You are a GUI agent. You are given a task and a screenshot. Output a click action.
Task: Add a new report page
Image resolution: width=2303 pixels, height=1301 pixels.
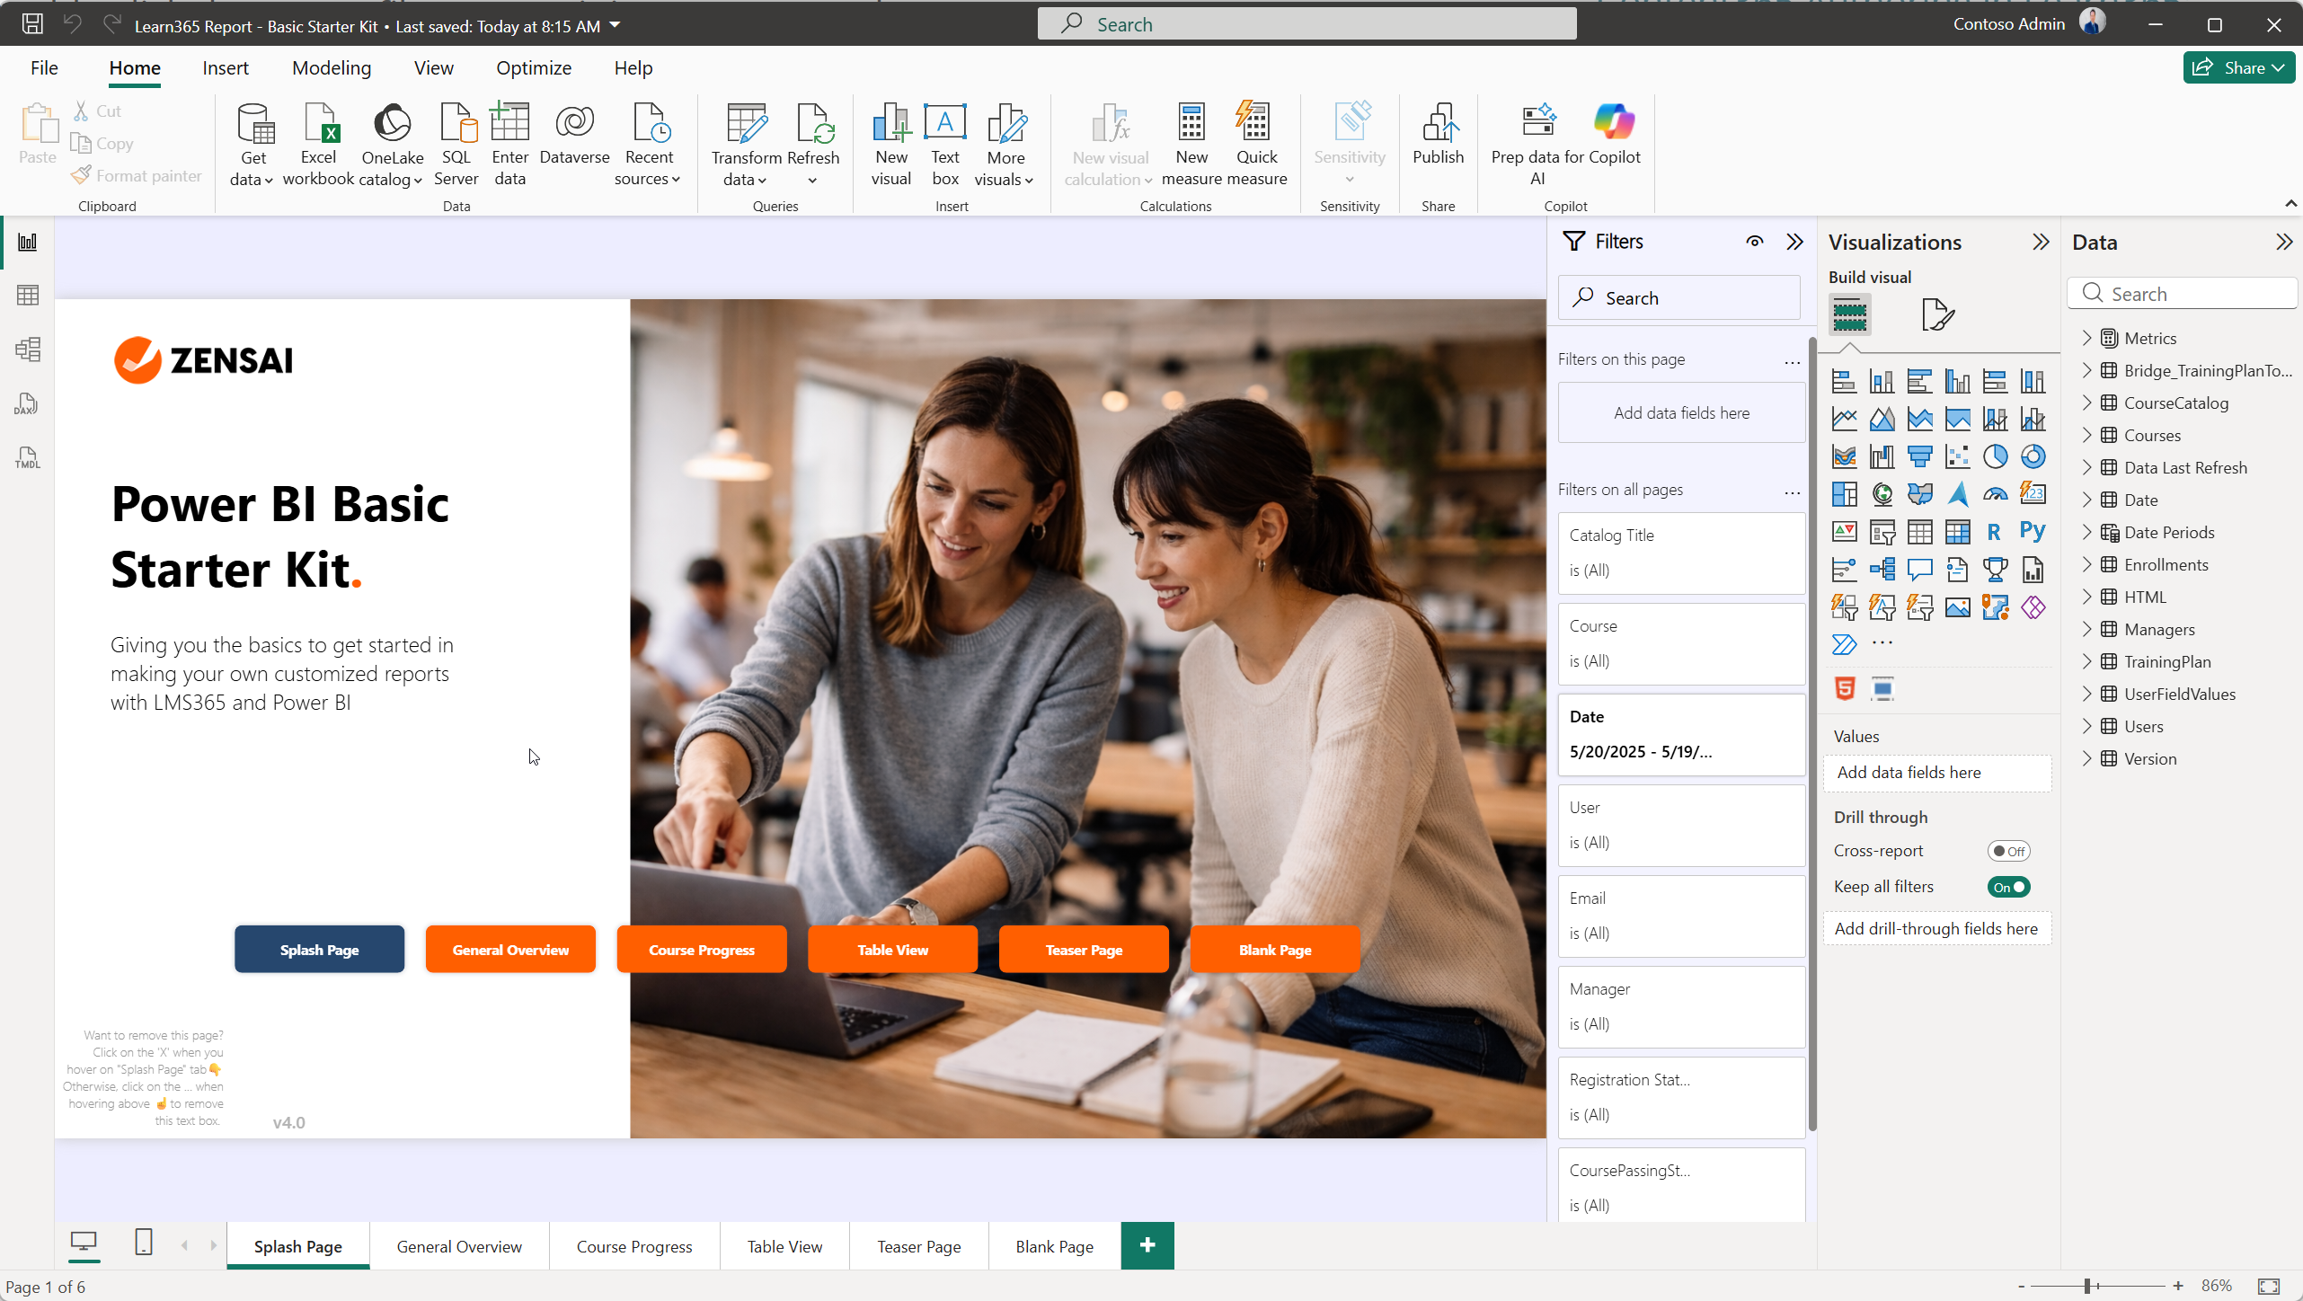[1147, 1245]
